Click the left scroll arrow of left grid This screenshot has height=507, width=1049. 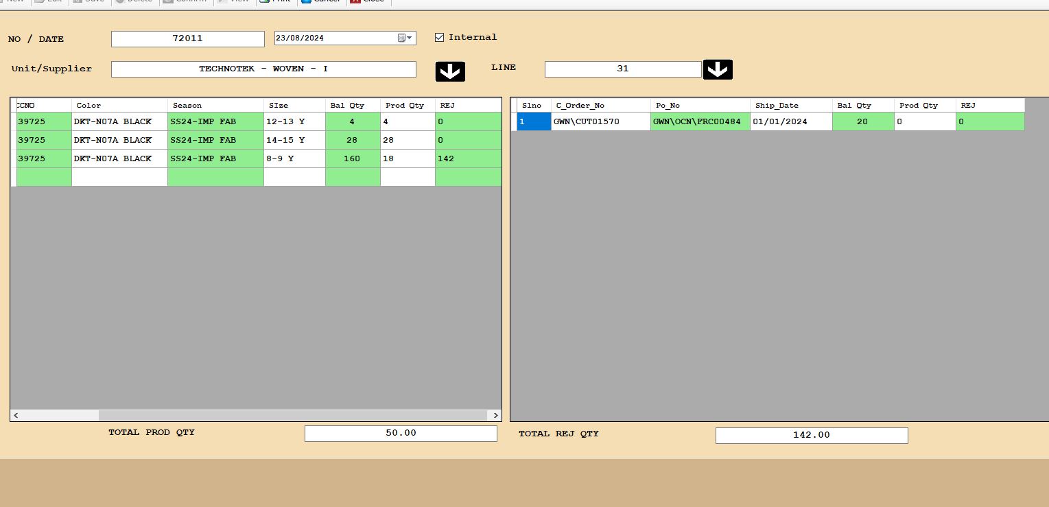pyautogui.click(x=16, y=416)
